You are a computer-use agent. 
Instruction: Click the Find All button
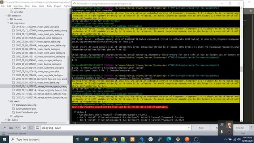[x=240, y=128]
